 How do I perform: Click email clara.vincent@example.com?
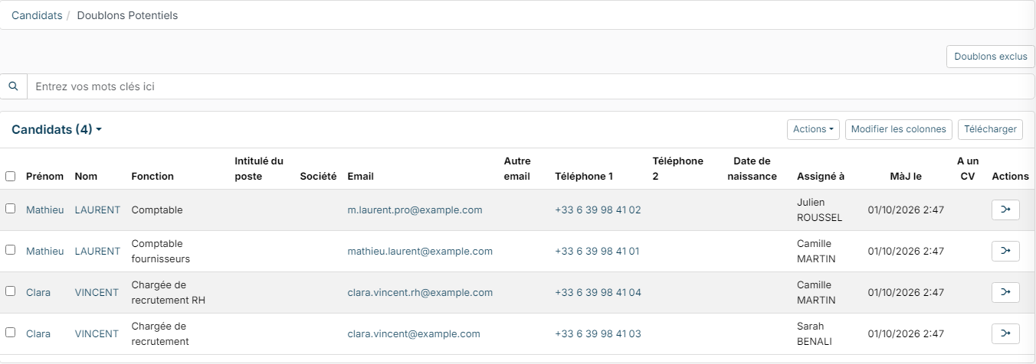point(414,333)
